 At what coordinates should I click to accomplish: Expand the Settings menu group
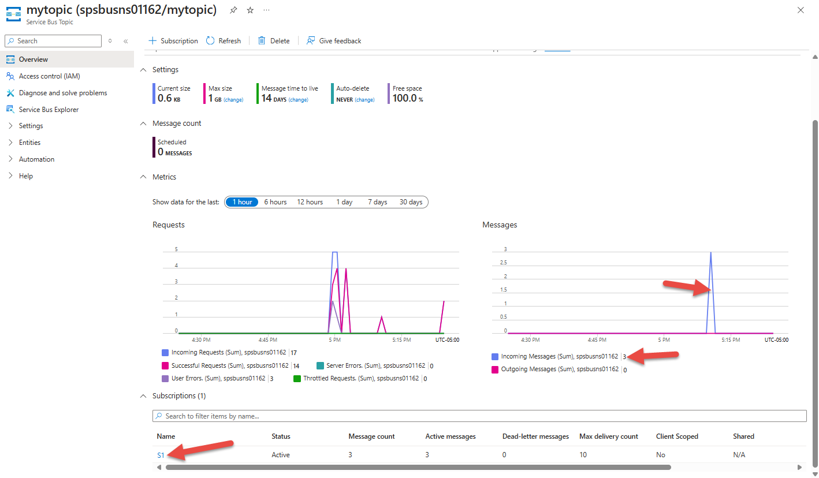10,126
